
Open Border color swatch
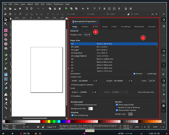pos(130,114)
